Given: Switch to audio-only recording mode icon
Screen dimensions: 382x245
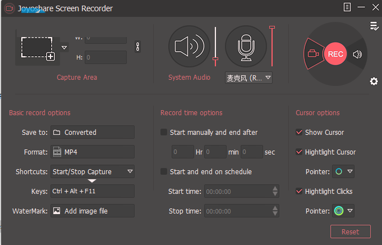Looking at the screenshot, I should point(357,54).
